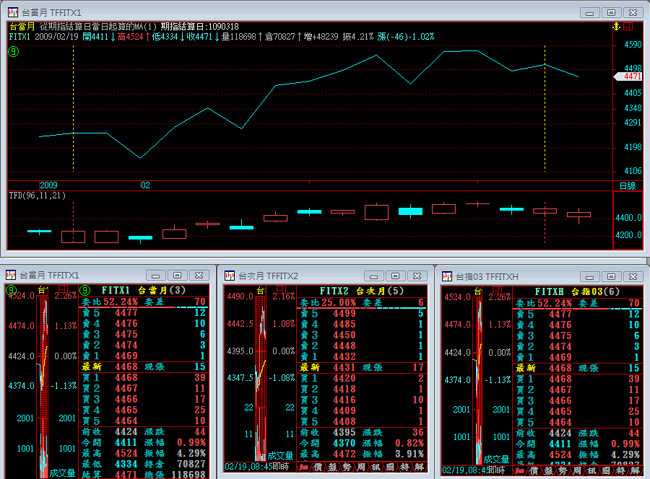Image resolution: width=650 pixels, height=479 pixels.
Task: Open the 圖 tab in the FITX2 window
Action: (x=391, y=467)
